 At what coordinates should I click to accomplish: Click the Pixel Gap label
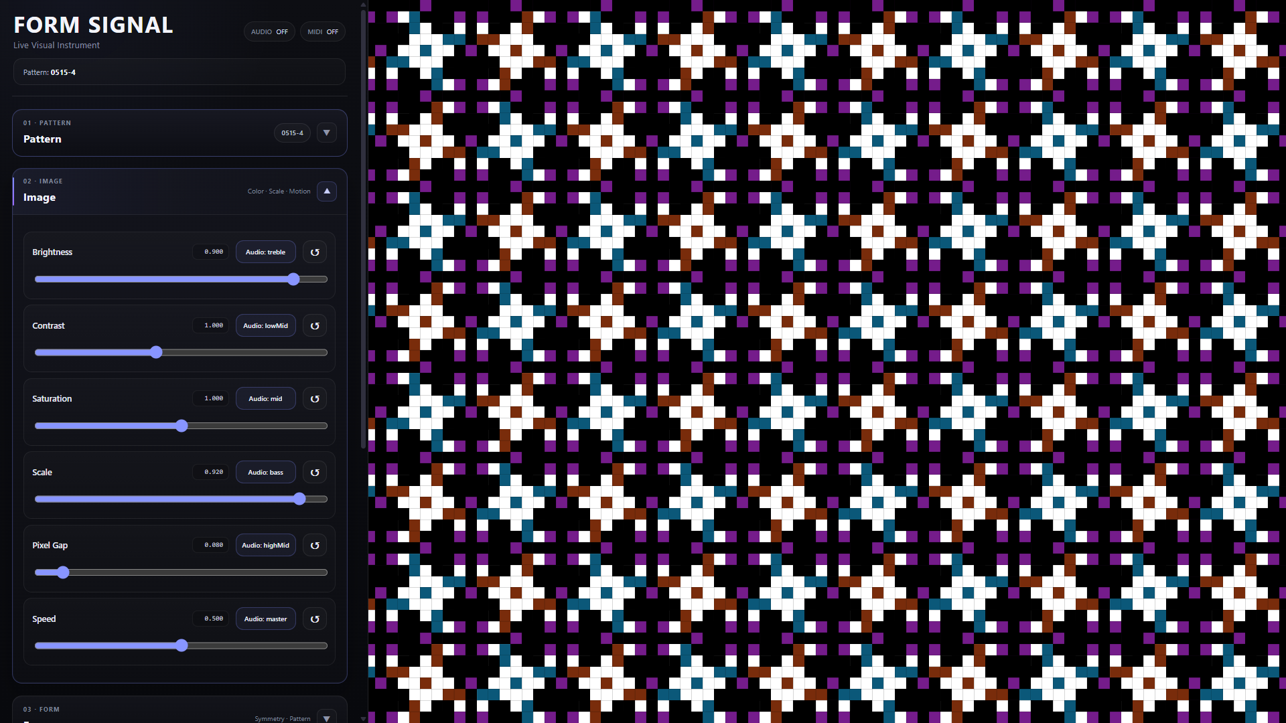pyautogui.click(x=50, y=546)
